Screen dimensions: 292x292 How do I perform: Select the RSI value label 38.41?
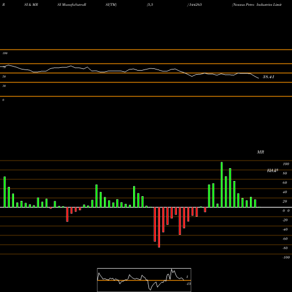[x=269, y=77]
